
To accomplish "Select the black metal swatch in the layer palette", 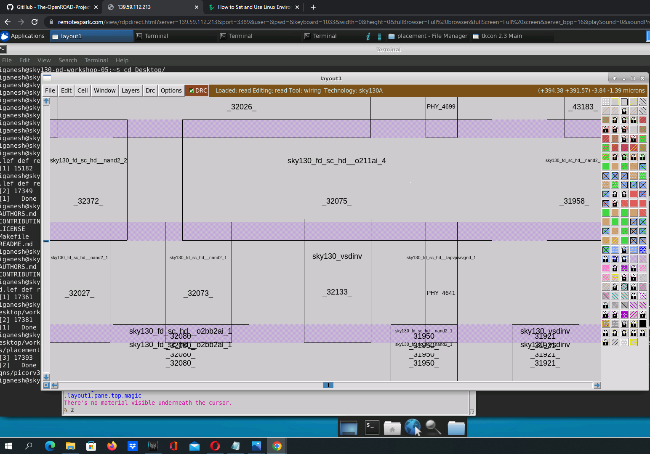I will pos(643,324).
